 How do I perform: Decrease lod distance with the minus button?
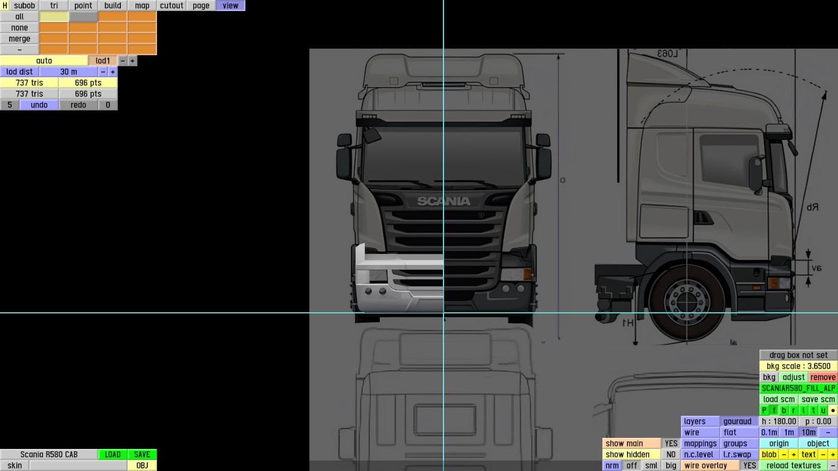[x=103, y=72]
